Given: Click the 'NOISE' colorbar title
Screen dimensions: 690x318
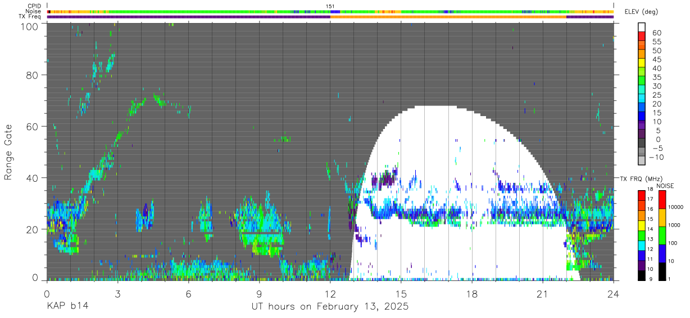Looking at the screenshot, I should (x=665, y=186).
